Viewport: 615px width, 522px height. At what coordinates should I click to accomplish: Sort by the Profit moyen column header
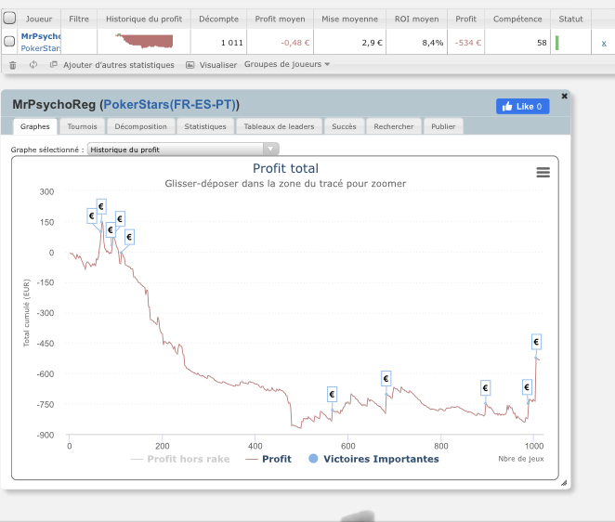pyautogui.click(x=280, y=19)
